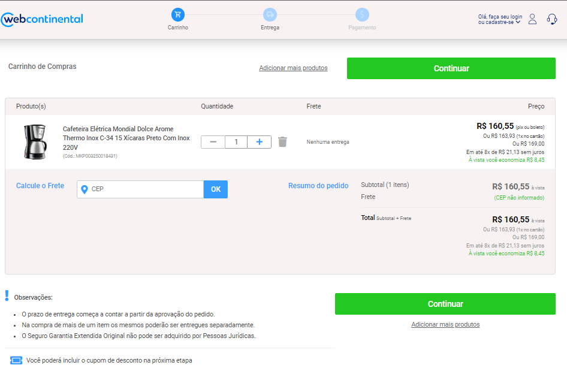Click the bottom Continuar button

[445, 304]
